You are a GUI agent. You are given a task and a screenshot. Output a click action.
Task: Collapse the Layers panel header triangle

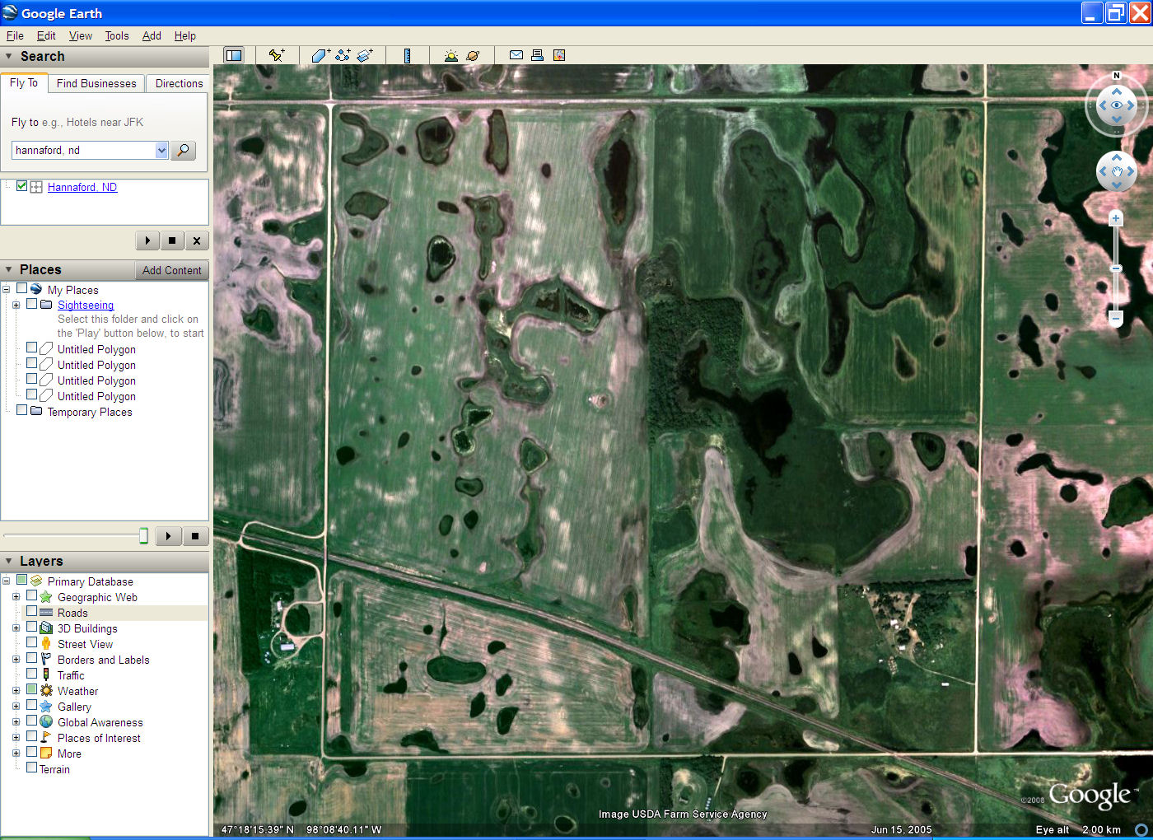coord(9,561)
